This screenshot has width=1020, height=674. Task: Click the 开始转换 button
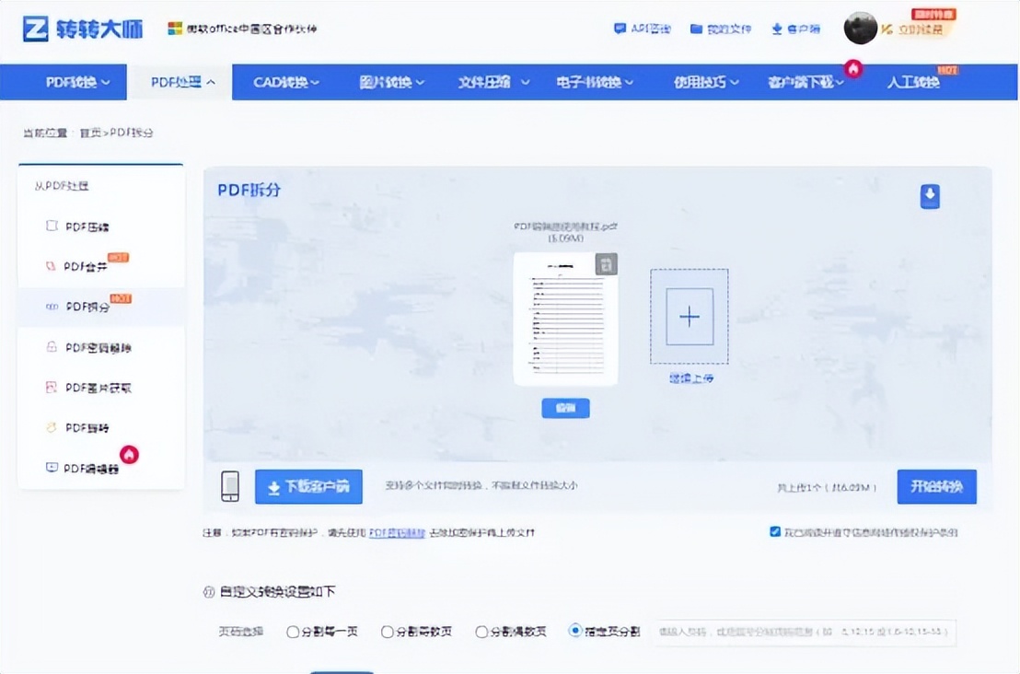(936, 486)
